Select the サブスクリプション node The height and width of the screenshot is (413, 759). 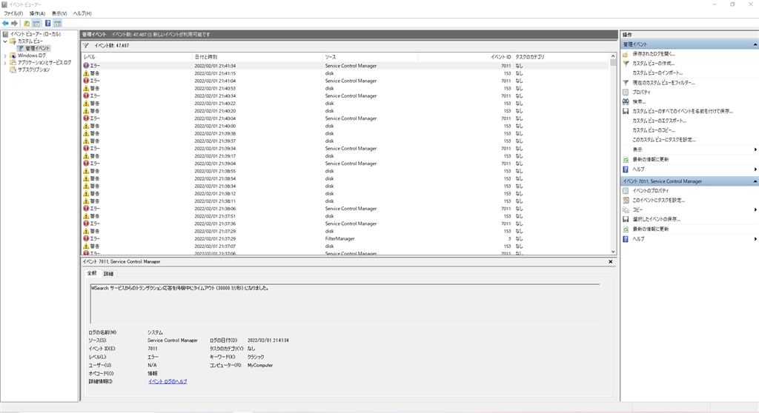click(x=34, y=70)
